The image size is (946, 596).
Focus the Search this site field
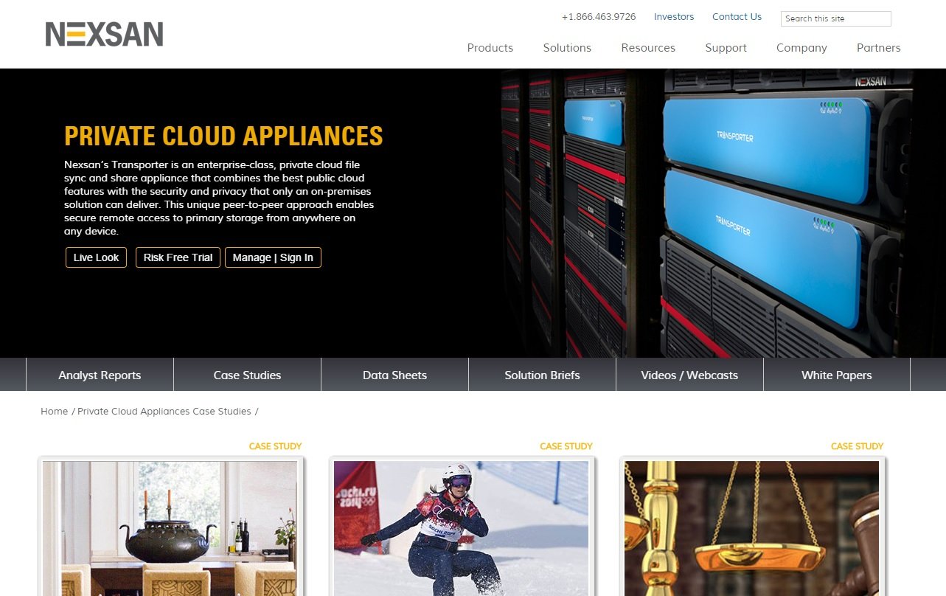click(835, 18)
